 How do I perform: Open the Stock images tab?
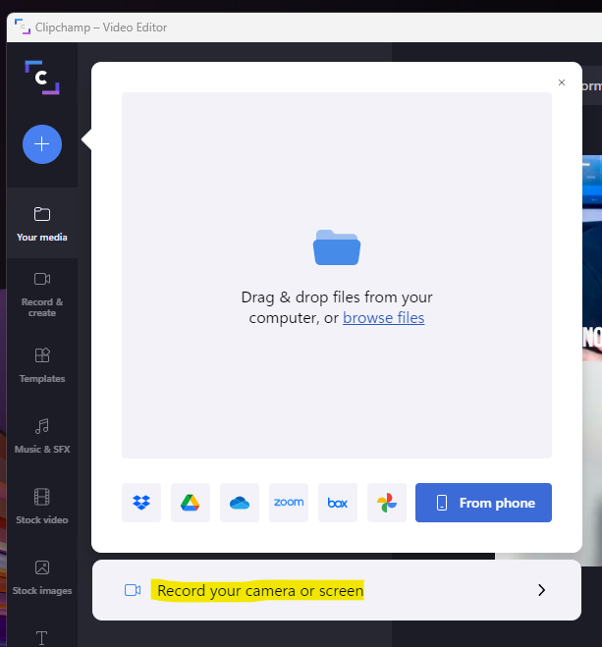tap(42, 577)
